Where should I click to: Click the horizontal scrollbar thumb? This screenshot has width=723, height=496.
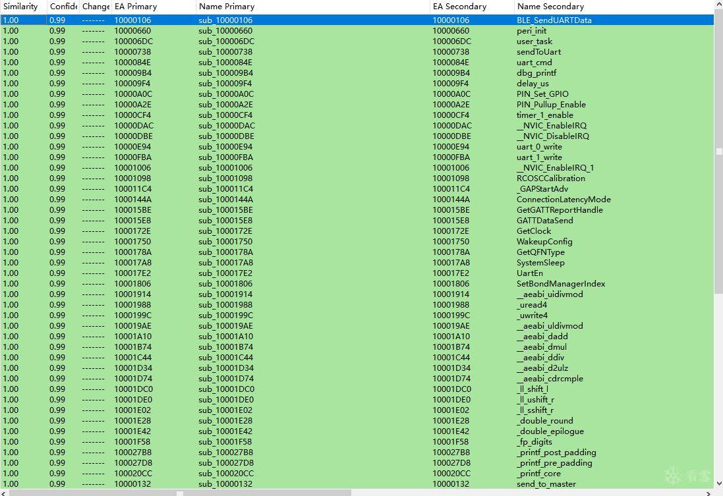tap(181, 493)
